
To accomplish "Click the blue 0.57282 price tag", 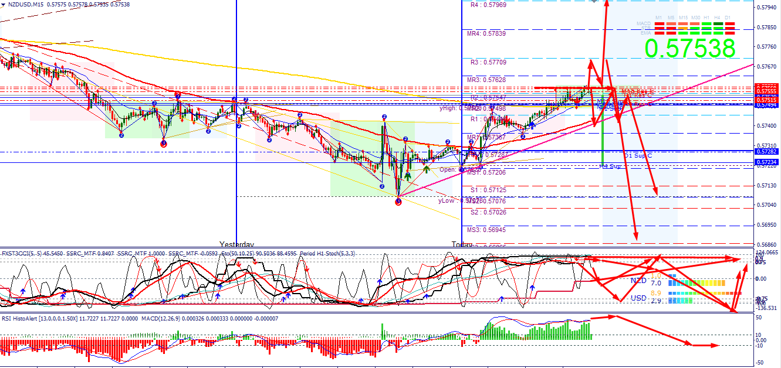I will pos(767,152).
